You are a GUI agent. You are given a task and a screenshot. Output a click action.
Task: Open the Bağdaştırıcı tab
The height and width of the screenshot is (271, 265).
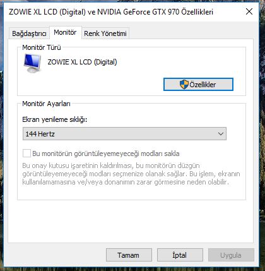click(29, 33)
